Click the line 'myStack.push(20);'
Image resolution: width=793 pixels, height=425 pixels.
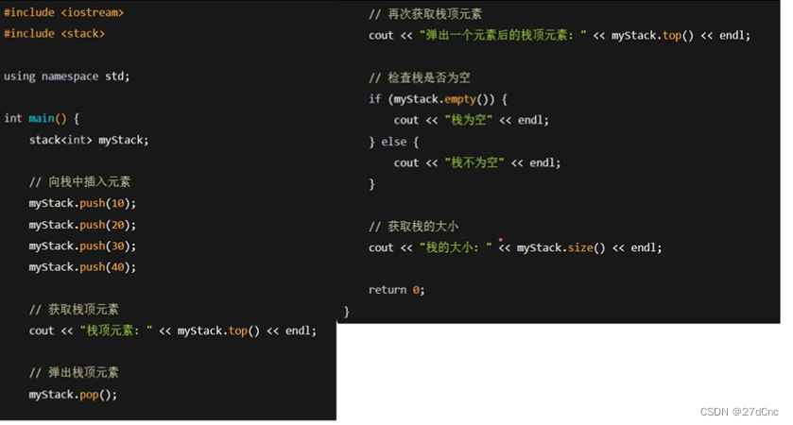82,225
